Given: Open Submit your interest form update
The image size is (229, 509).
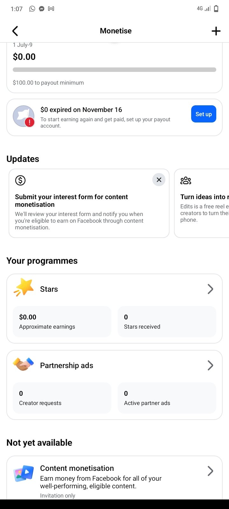Looking at the screenshot, I should (89, 203).
